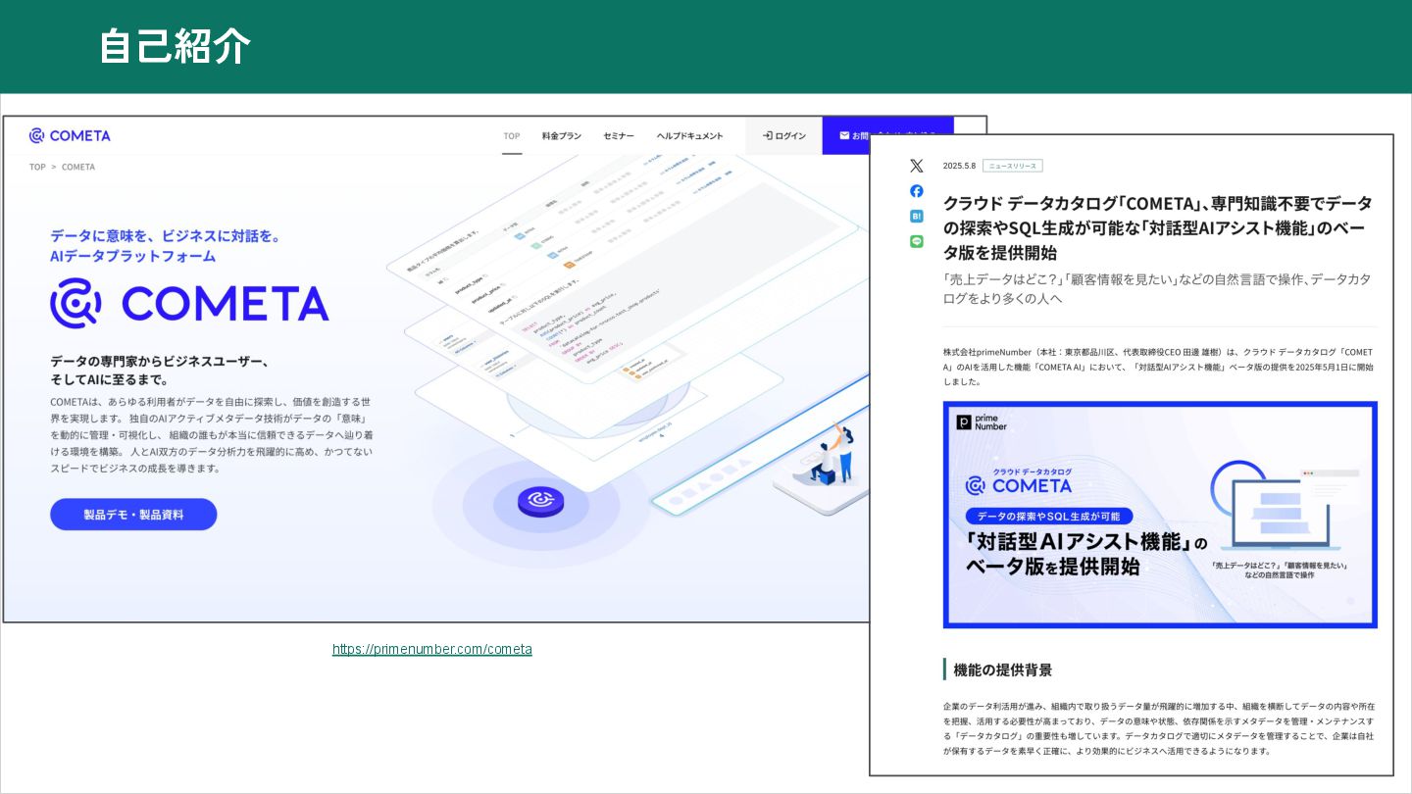1412x794 pixels.
Task: Click the illustrated people figures in the hero image
Action: pyautogui.click(x=831, y=456)
